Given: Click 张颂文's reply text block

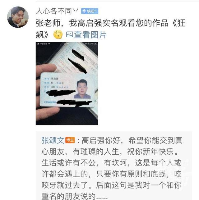Looking at the screenshot, I should (x=112, y=168).
